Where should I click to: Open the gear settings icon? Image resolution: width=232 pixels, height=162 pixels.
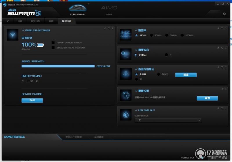224,14
